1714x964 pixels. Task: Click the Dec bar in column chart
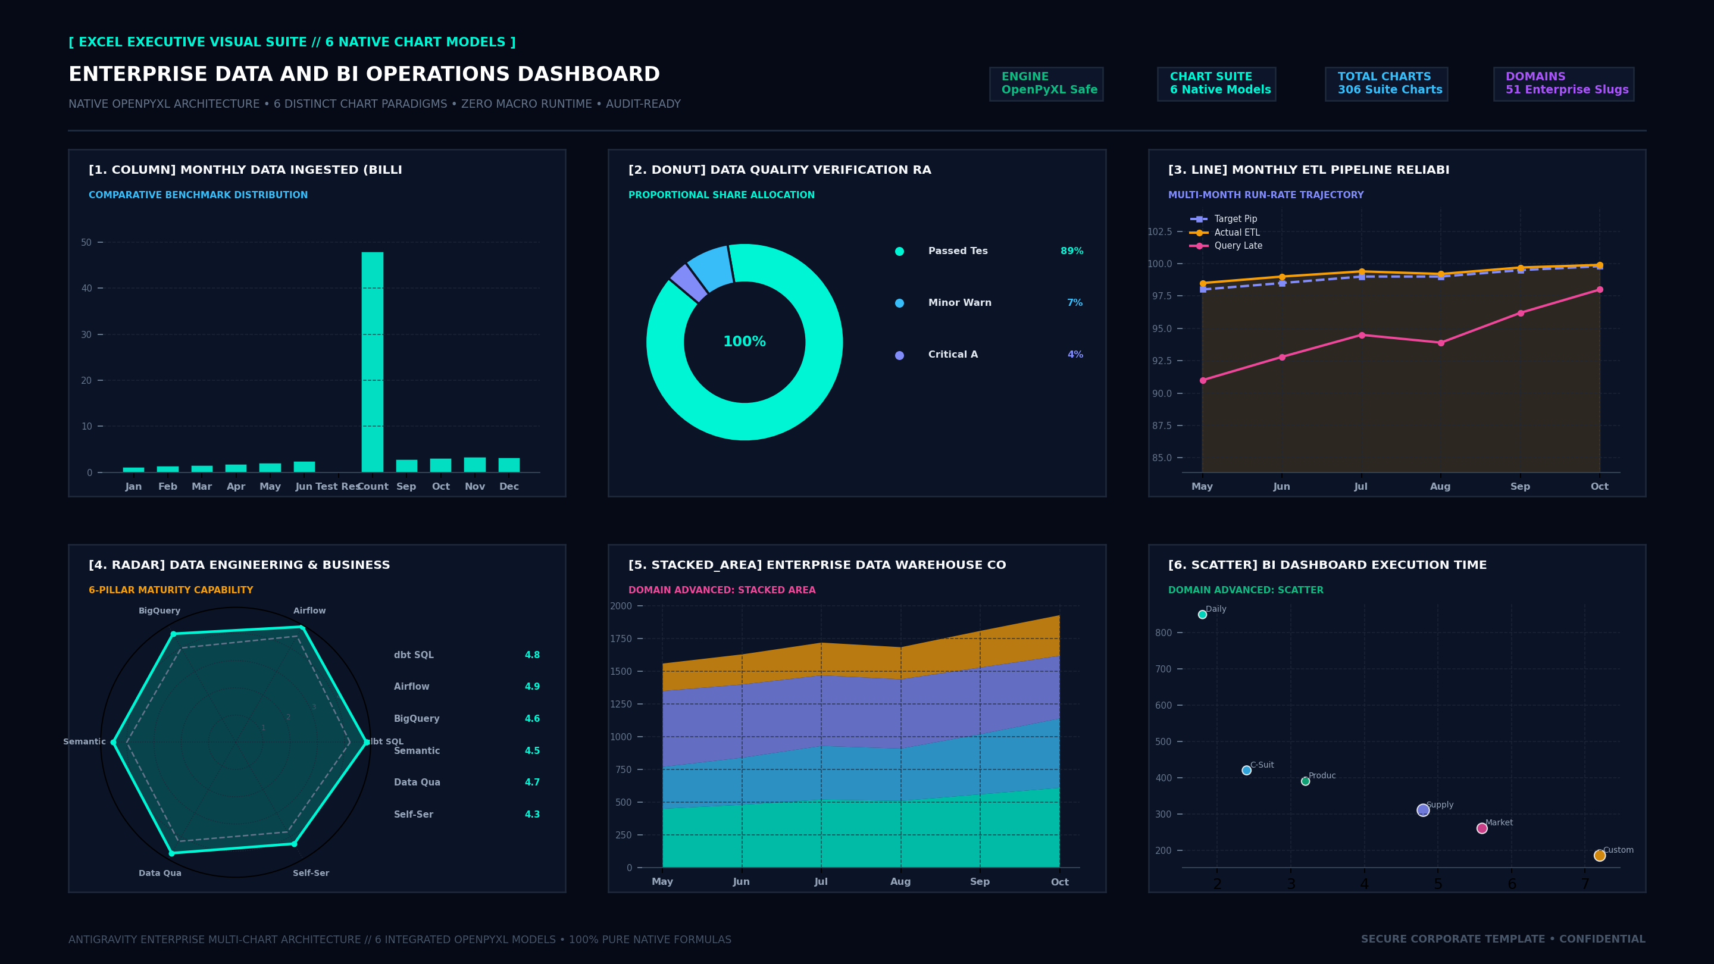509,465
